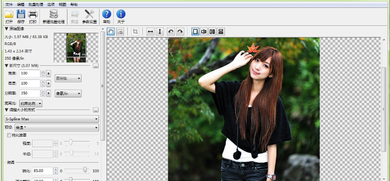Open the 编辑 menu
The width and height of the screenshot is (390, 181).
(21, 4)
